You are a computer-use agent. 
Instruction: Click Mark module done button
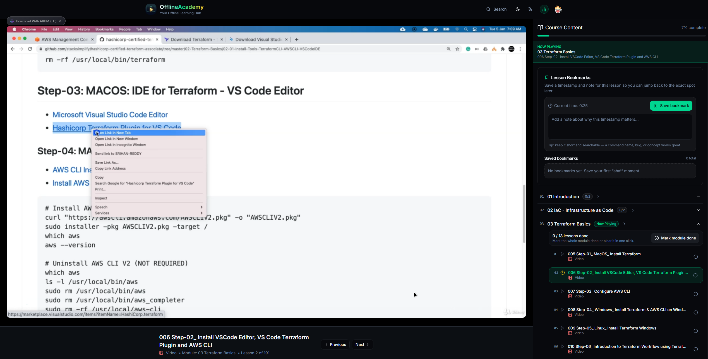[675, 238]
